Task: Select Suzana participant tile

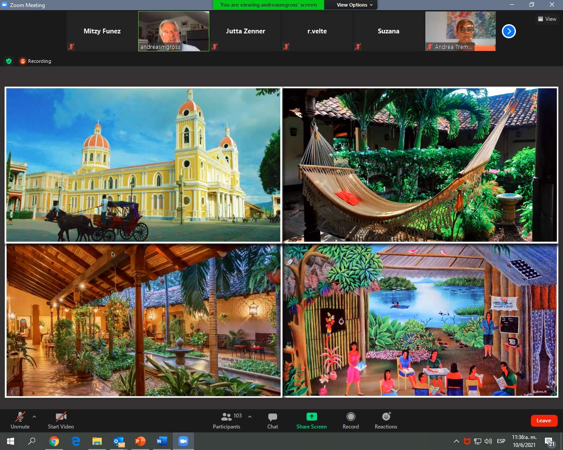Action: pos(388,31)
